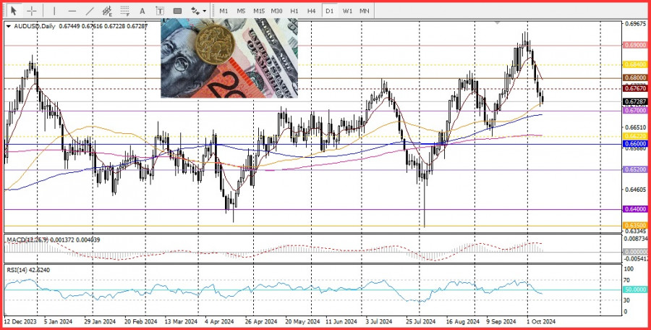Viewport: 651px width, 330px height.
Task: Click the 0.63500 price level label
Action: (635, 225)
